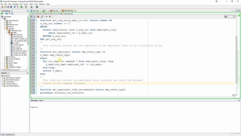Collapse the Packages node
The width and height of the screenshot is (241, 136).
click(5, 29)
